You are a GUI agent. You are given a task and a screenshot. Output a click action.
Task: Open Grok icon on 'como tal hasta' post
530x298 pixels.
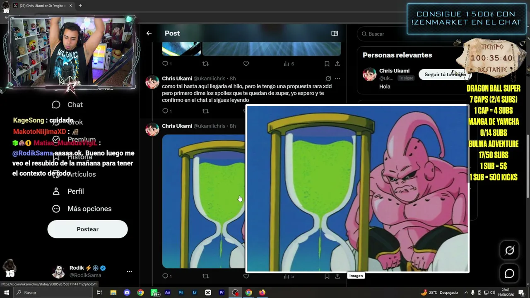pos(328,79)
